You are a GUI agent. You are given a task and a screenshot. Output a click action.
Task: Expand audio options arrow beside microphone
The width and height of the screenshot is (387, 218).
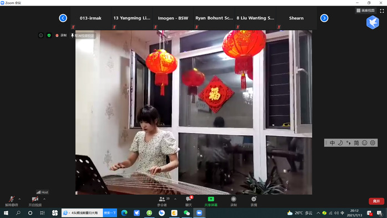(x=19, y=199)
